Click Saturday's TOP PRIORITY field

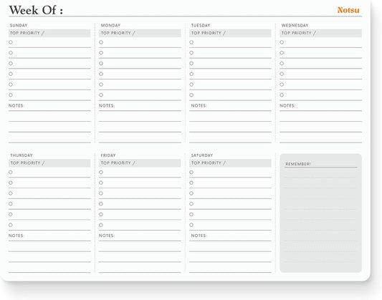tap(230, 163)
